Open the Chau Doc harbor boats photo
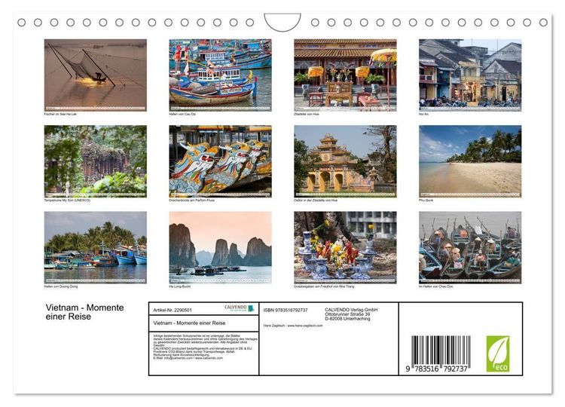The height and width of the screenshot is (407, 565). pyautogui.click(x=470, y=247)
